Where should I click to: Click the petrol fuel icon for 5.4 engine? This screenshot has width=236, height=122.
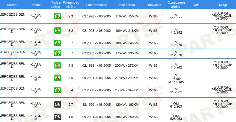58,90
